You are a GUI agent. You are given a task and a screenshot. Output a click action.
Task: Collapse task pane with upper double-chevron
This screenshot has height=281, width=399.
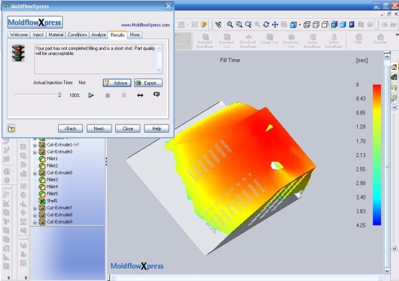pyautogui.click(x=395, y=108)
